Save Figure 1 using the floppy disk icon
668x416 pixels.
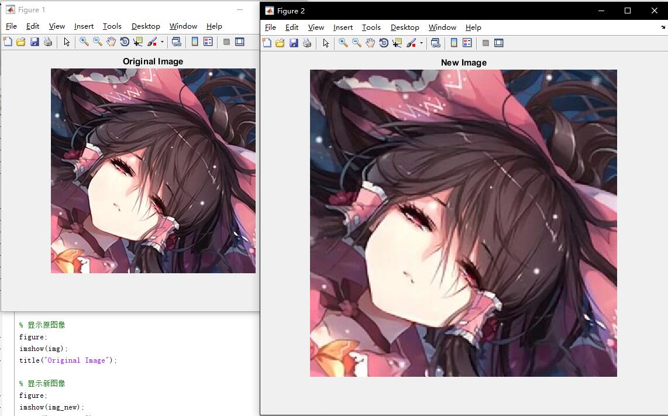(35, 42)
